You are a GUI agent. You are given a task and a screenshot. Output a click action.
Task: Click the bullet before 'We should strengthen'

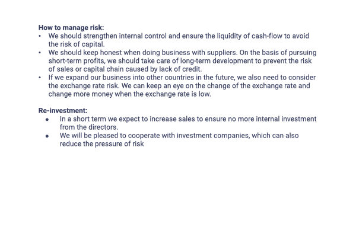click(x=40, y=36)
